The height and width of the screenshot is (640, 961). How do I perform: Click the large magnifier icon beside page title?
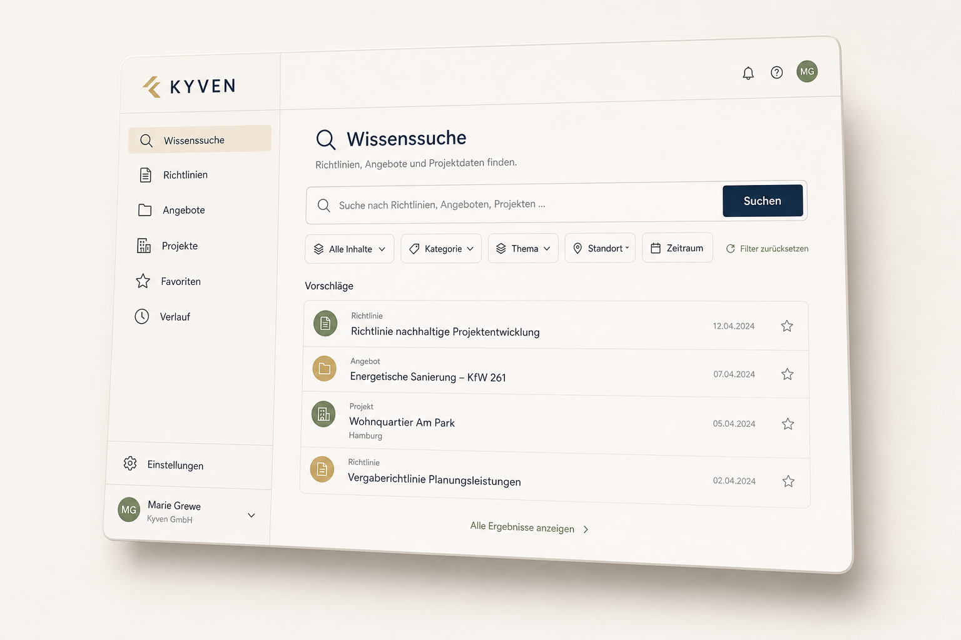pyautogui.click(x=326, y=139)
